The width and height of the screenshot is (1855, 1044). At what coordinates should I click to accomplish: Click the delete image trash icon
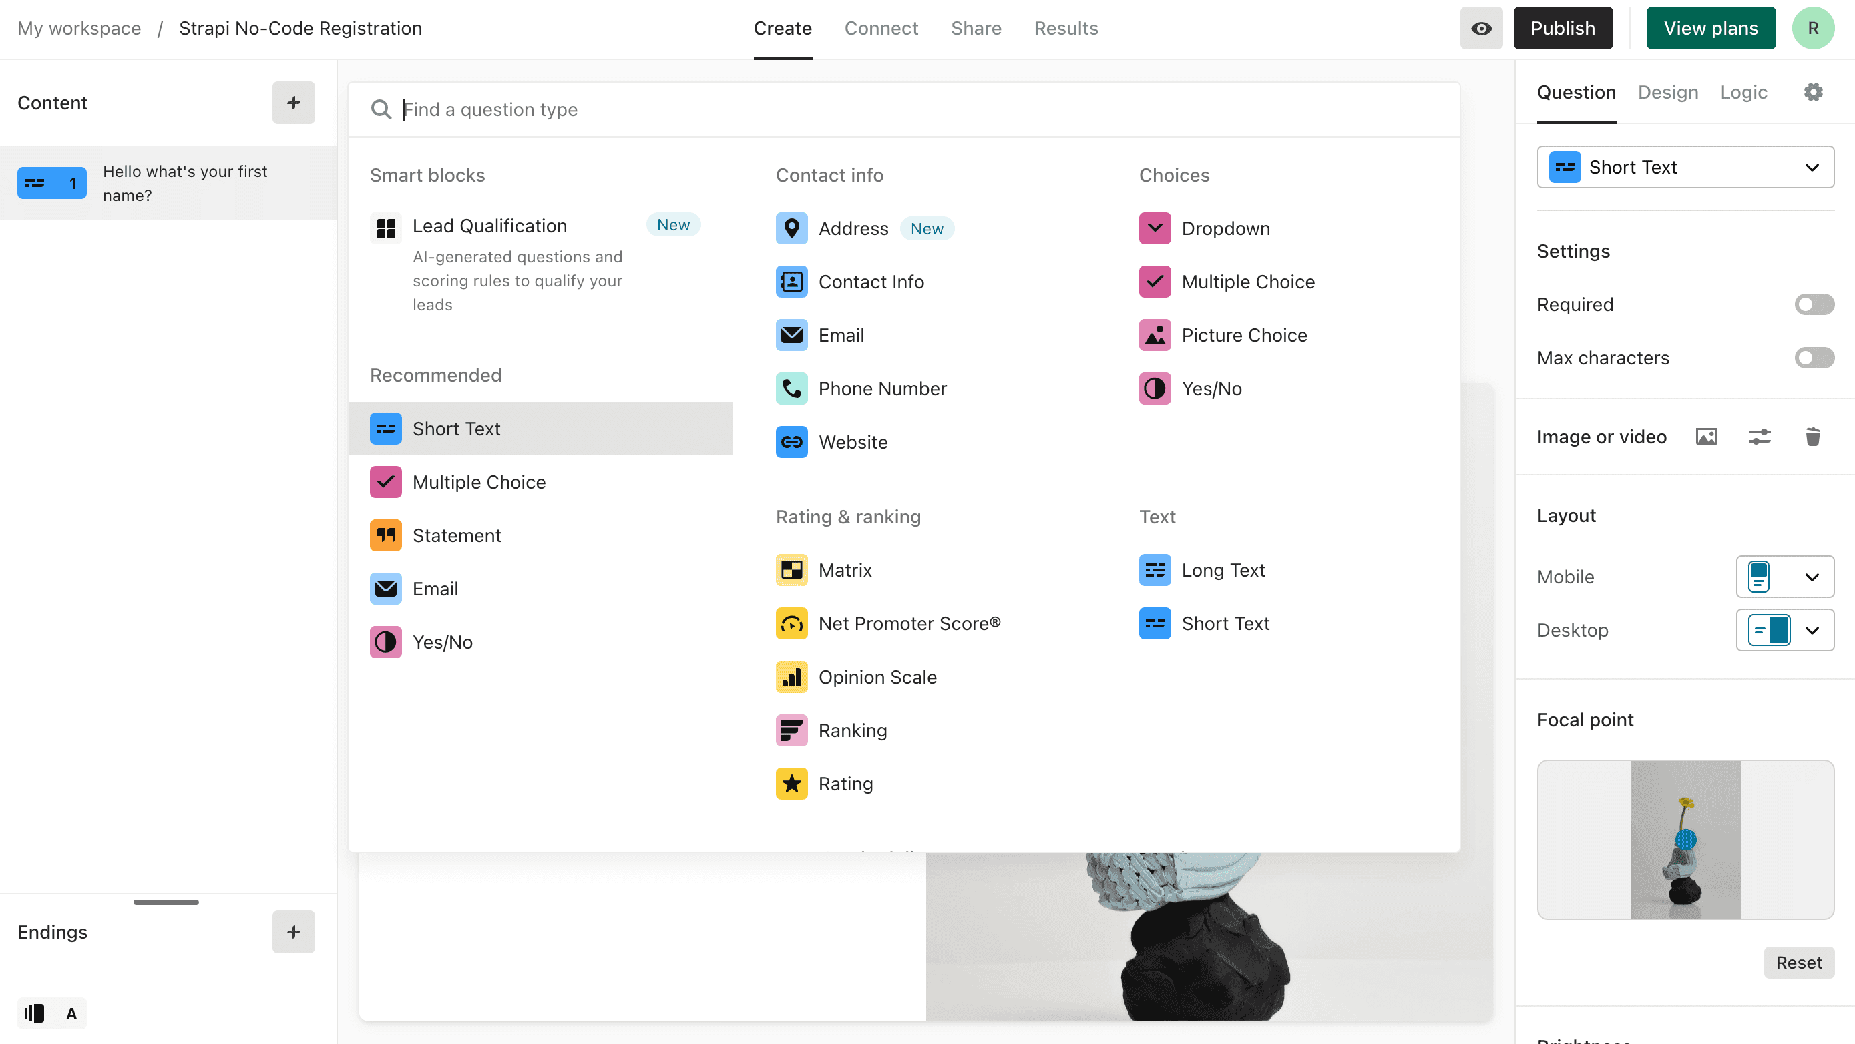point(1812,437)
